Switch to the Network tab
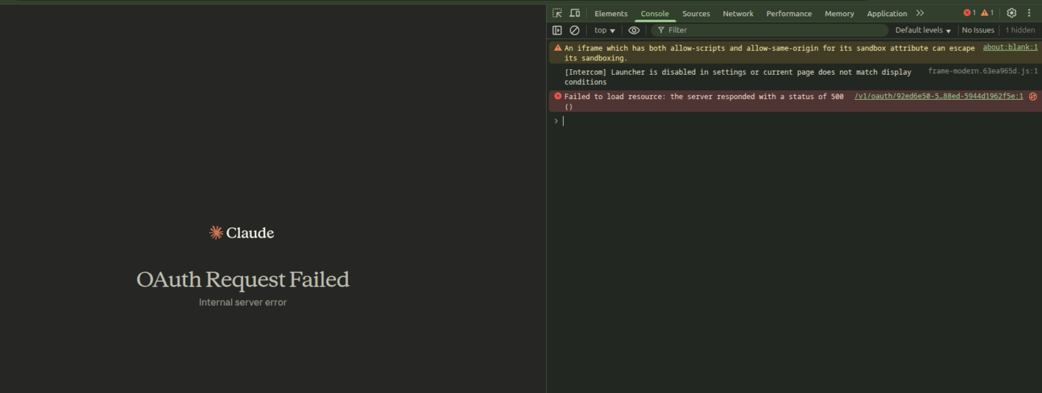 [738, 14]
